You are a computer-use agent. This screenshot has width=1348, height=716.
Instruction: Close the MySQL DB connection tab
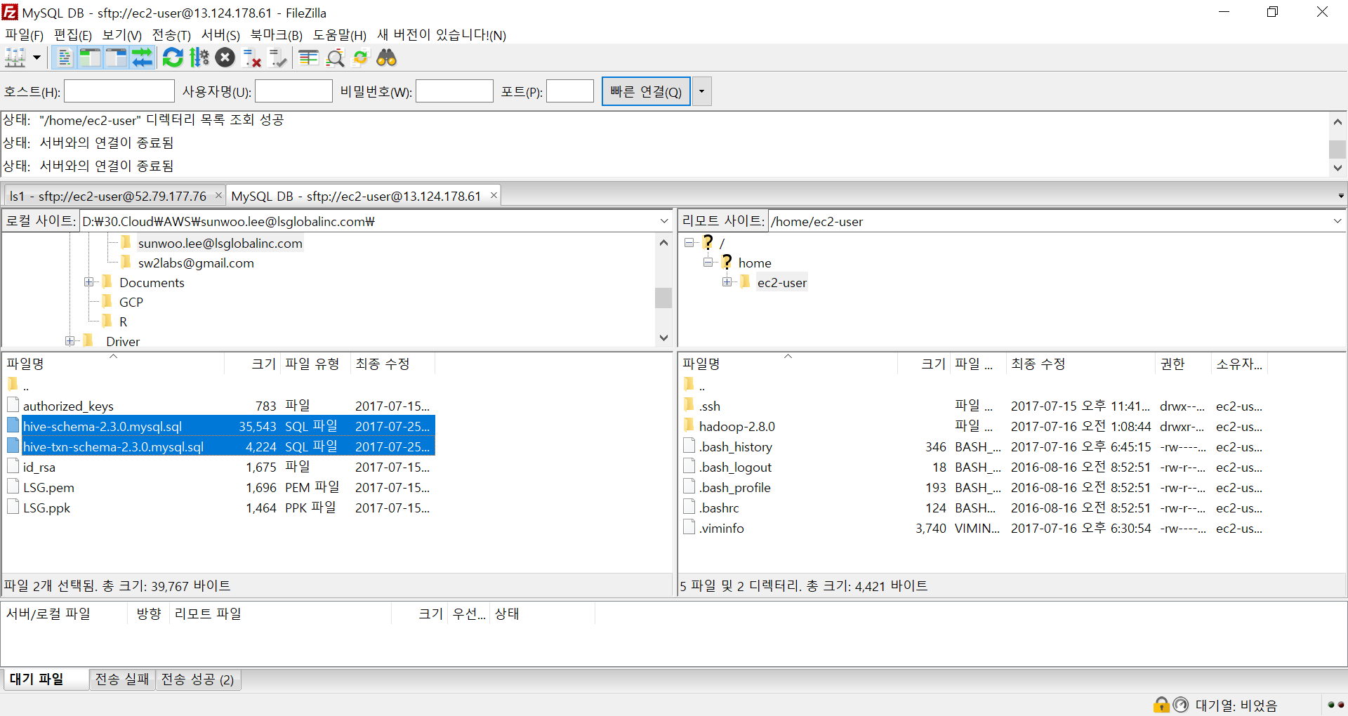point(494,195)
